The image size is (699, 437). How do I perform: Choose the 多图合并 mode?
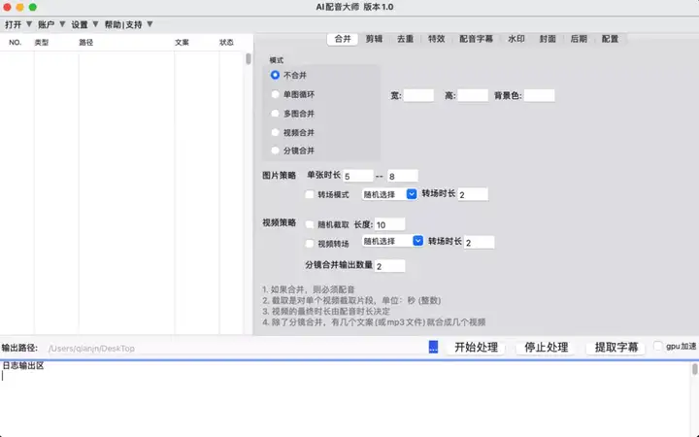point(275,114)
